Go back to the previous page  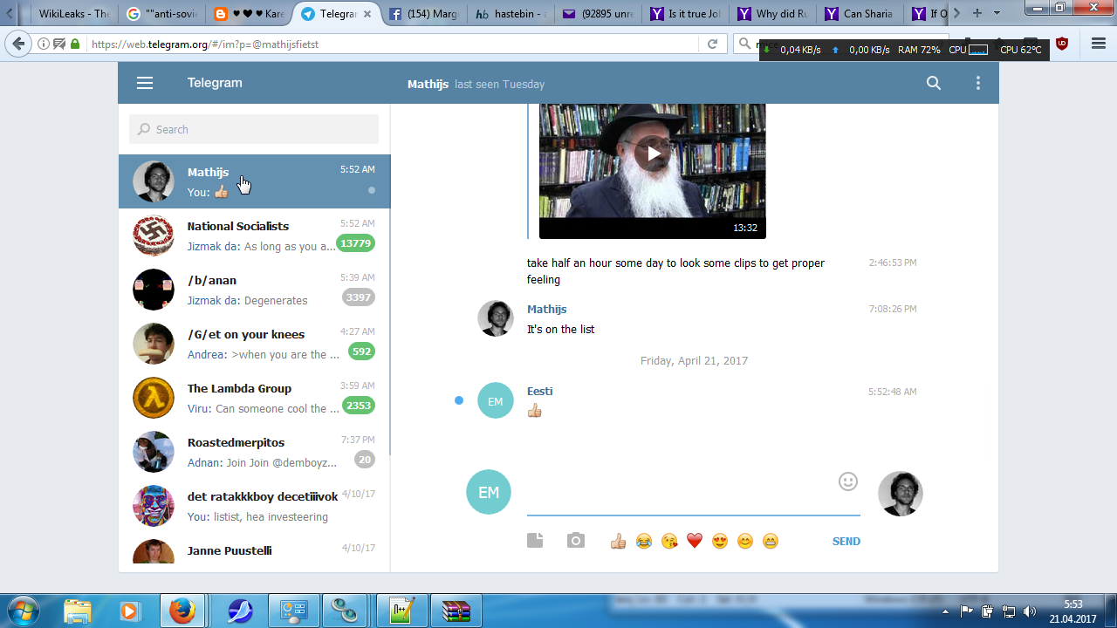17,44
